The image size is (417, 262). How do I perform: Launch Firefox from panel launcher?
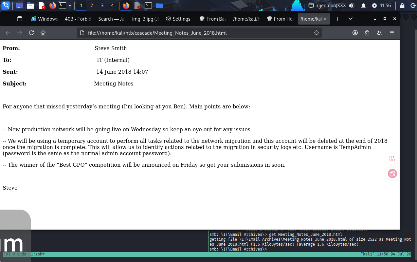pyautogui.click(x=52, y=6)
